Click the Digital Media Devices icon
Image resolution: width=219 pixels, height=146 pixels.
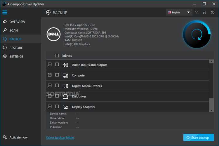(x=65, y=86)
